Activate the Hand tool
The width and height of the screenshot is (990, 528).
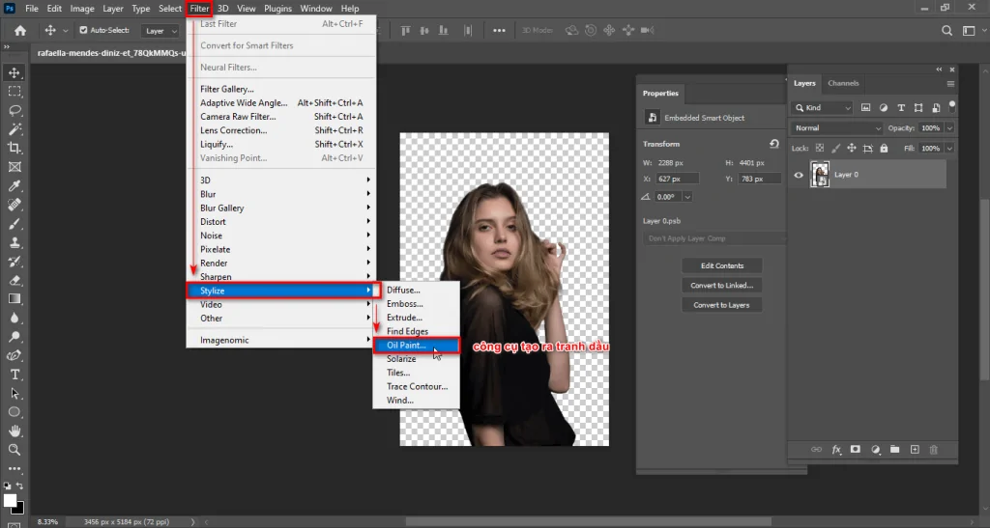pyautogui.click(x=15, y=431)
